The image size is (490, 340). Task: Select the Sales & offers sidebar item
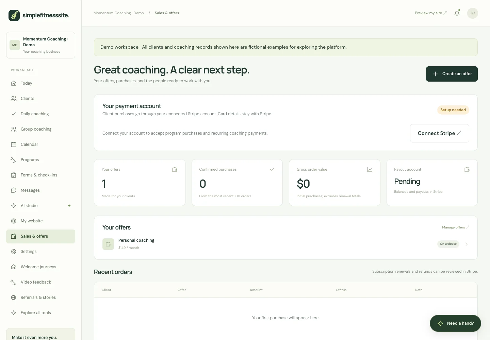click(x=40, y=236)
